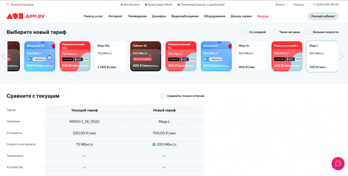Screen dimensions: 348x176
Task: Click PREMIER logo in Развлекательный XXL card
Action: click(x=67, y=59)
